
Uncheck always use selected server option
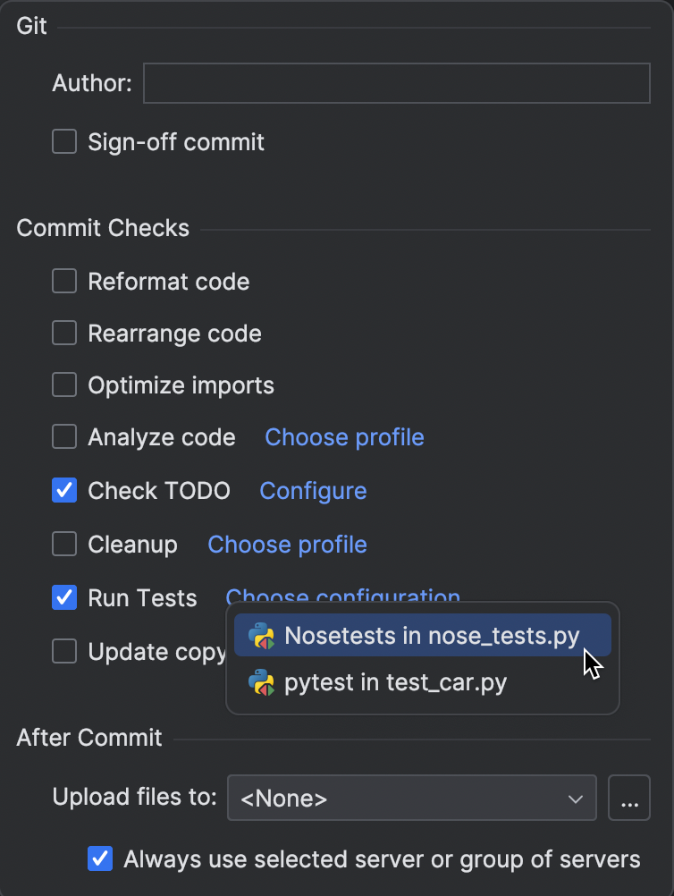(x=99, y=858)
